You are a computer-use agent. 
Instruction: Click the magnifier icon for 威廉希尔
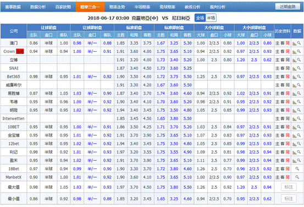click(x=299, y=85)
